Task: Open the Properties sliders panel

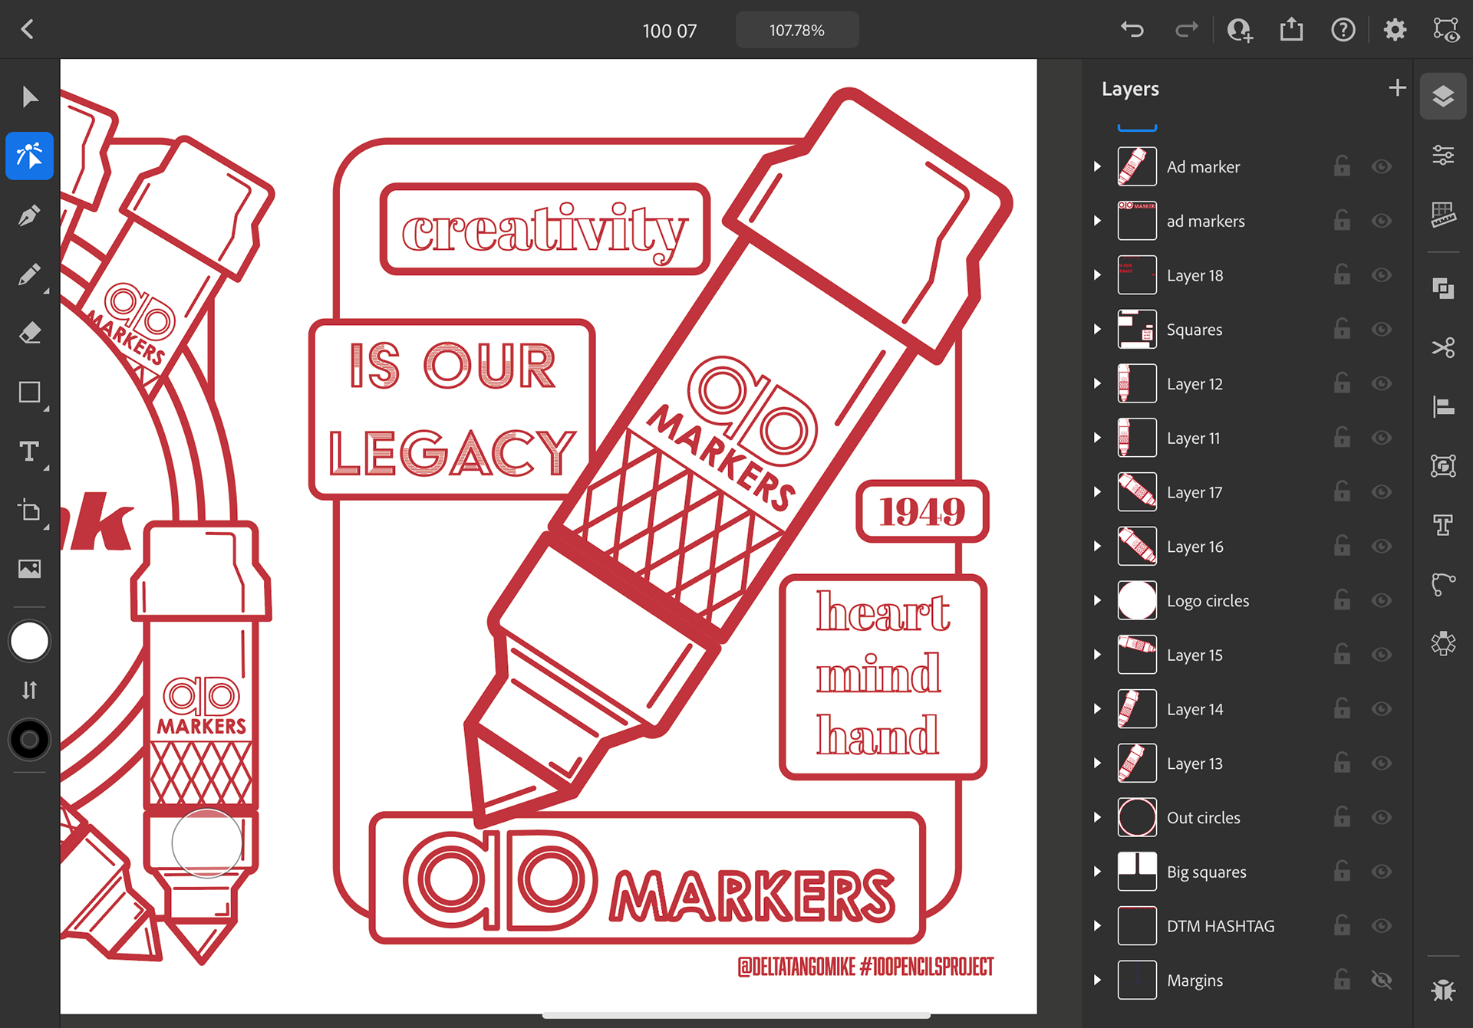Action: point(1443,155)
